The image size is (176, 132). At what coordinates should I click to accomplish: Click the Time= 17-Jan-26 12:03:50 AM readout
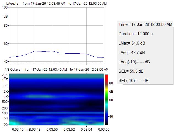(145, 24)
